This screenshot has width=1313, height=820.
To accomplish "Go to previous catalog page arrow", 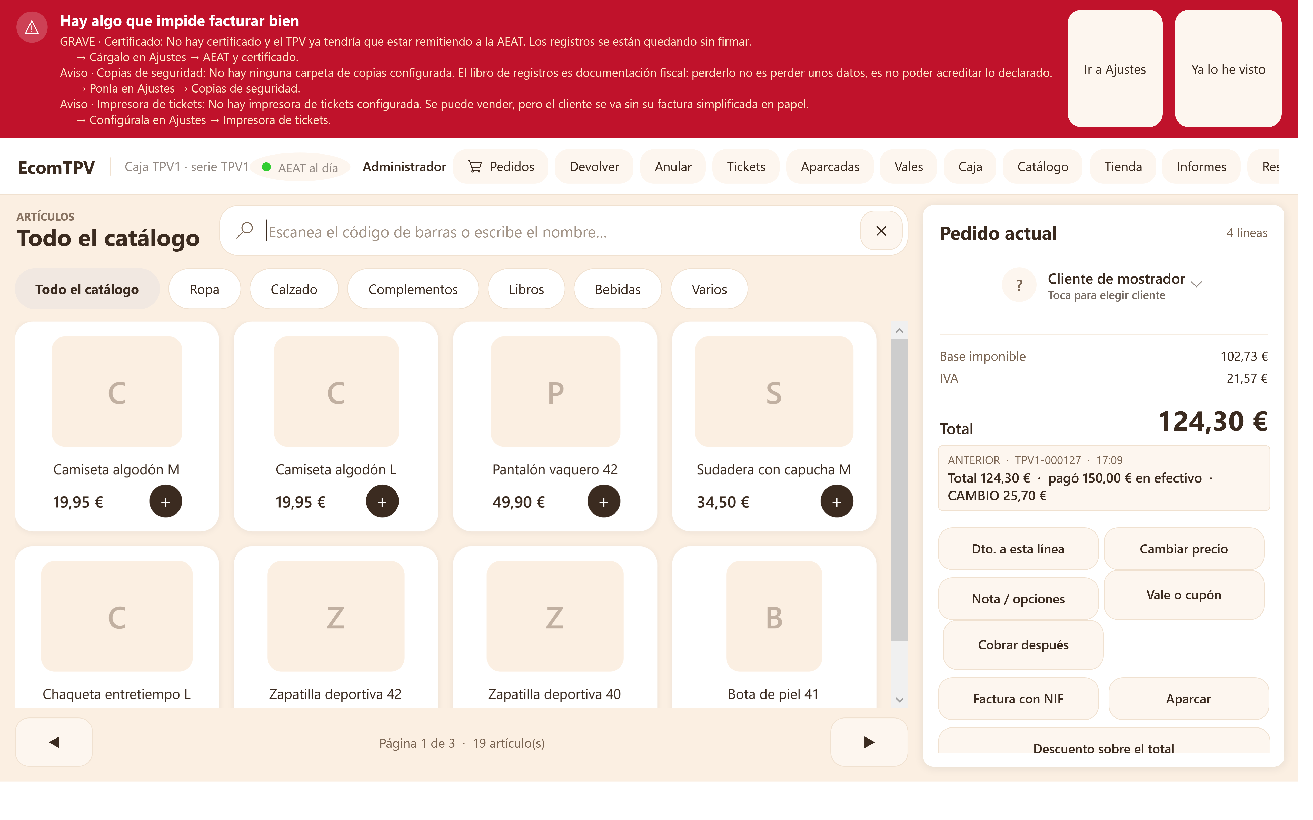I will [54, 742].
